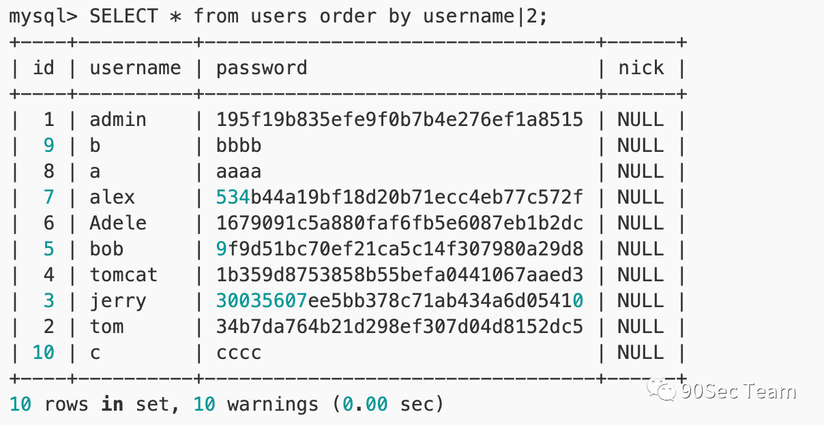Image resolution: width=824 pixels, height=425 pixels.
Task: Click the 90Sec Team watermark text
Action: tap(739, 391)
